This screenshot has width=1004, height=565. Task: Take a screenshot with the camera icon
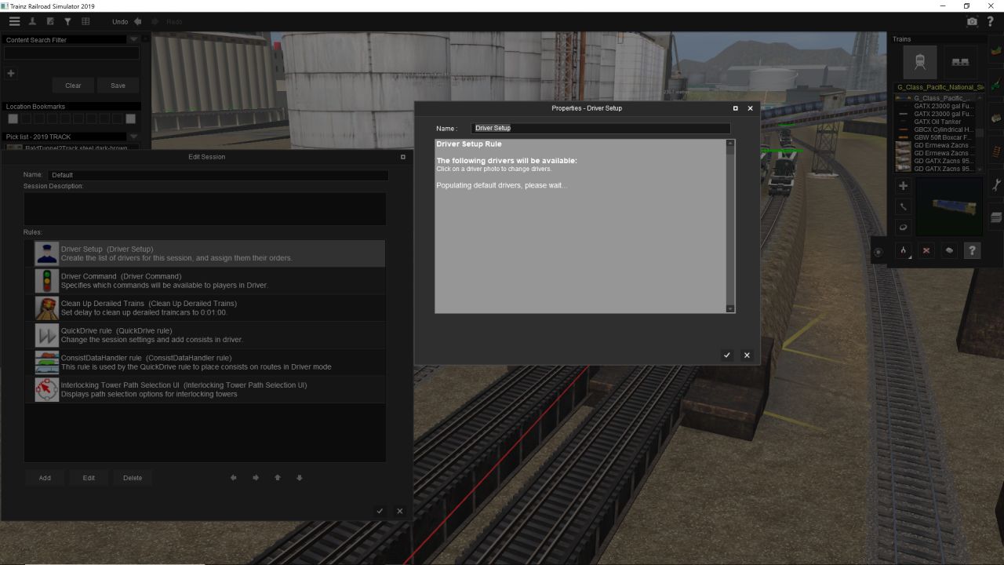pyautogui.click(x=973, y=22)
